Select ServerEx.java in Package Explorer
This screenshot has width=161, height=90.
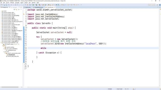point(11,55)
